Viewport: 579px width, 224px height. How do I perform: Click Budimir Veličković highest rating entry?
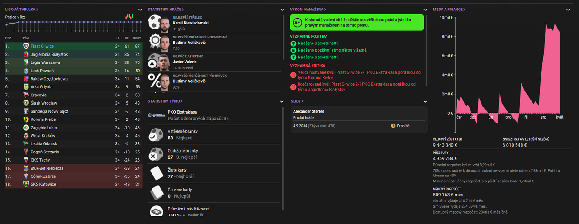tap(215, 42)
